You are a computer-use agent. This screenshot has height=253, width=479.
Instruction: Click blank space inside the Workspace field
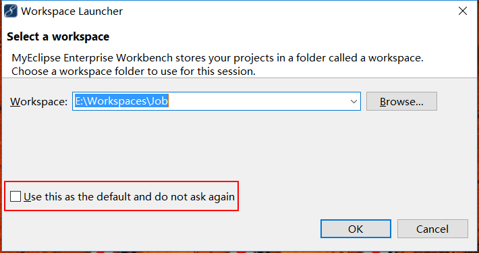tap(256, 101)
